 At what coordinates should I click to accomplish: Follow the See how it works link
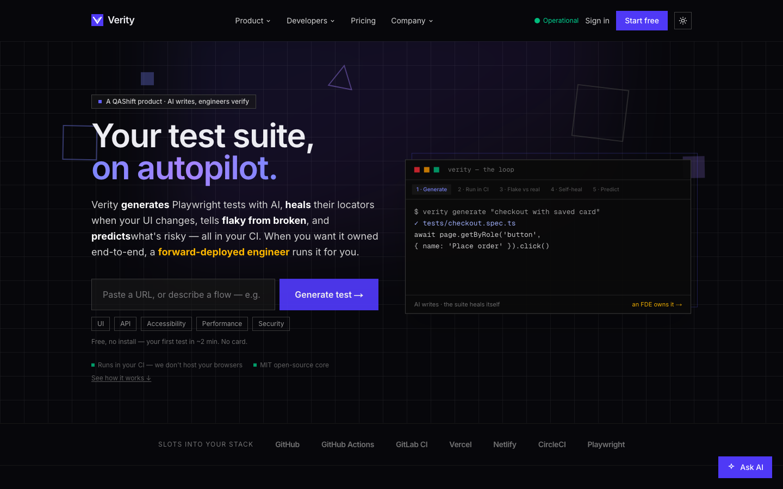click(x=121, y=378)
